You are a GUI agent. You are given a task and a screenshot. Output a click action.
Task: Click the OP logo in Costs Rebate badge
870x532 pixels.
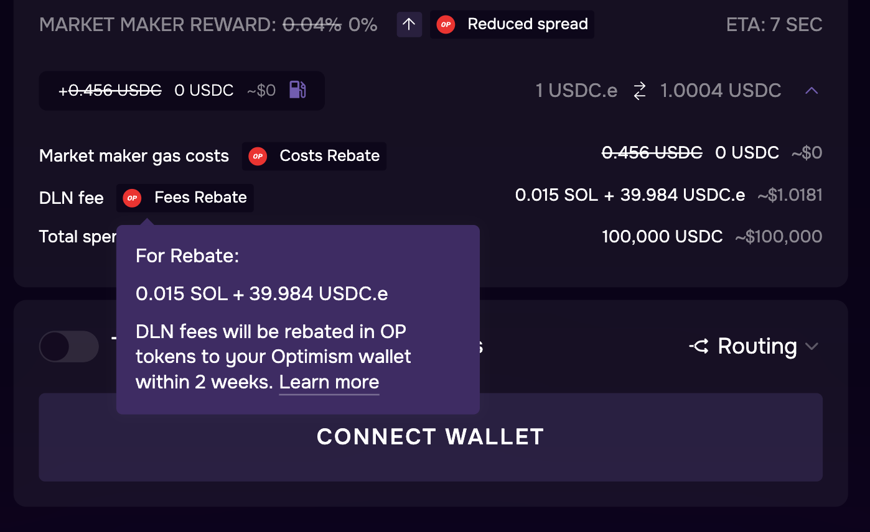pos(258,156)
